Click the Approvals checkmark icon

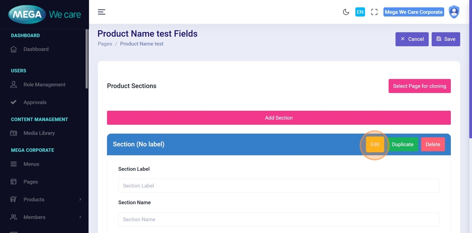[13, 102]
